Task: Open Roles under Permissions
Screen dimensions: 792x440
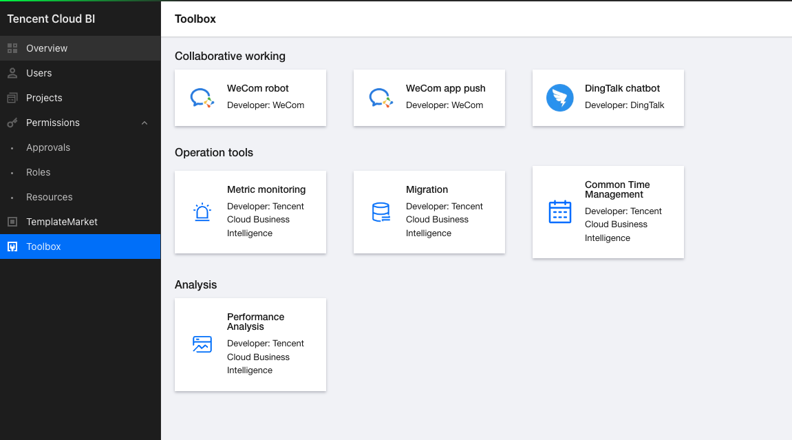Action: [39, 172]
